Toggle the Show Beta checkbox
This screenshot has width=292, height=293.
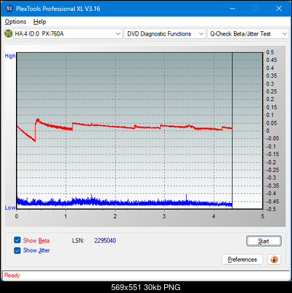[17, 240]
